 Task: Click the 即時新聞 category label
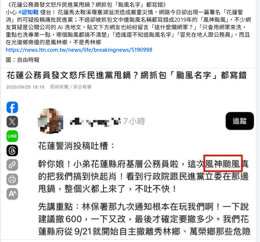pos(59,87)
